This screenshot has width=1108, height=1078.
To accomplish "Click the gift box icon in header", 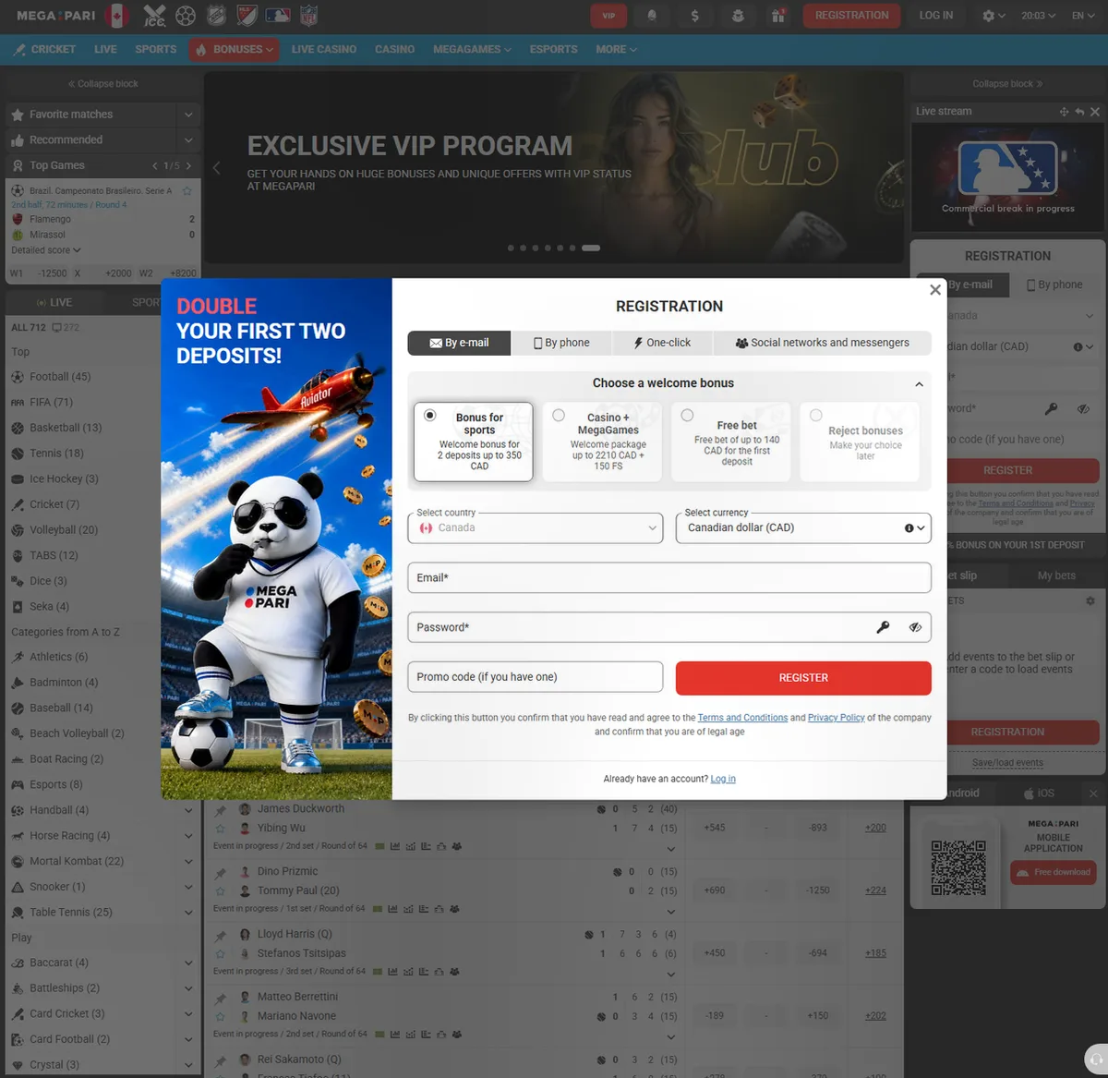I will [x=777, y=16].
